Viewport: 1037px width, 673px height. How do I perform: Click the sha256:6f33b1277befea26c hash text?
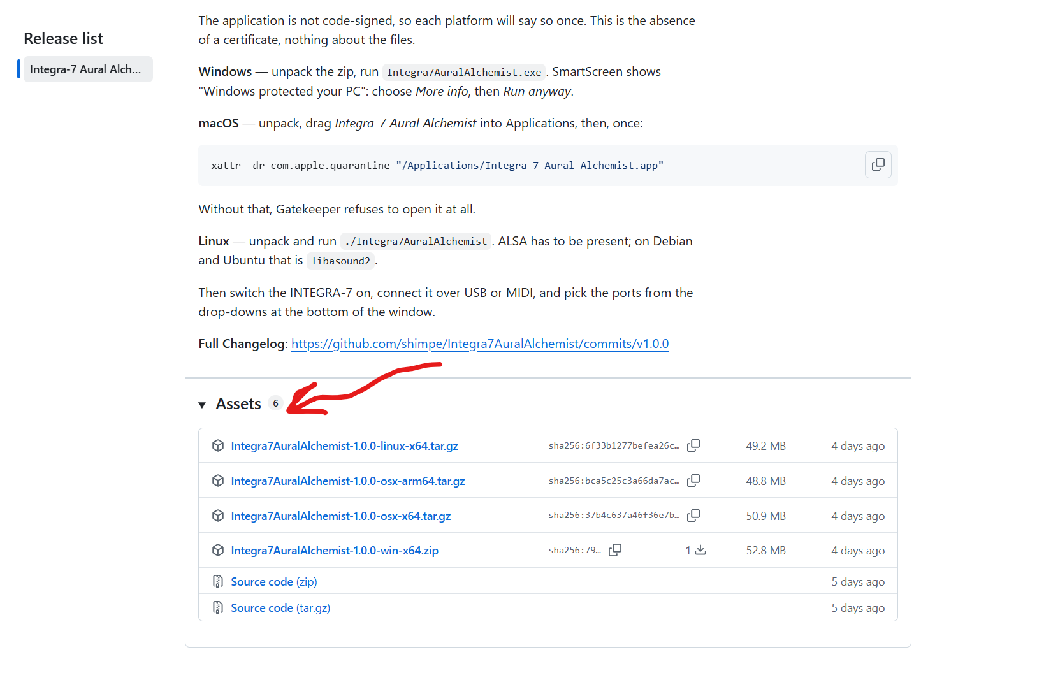pos(614,446)
